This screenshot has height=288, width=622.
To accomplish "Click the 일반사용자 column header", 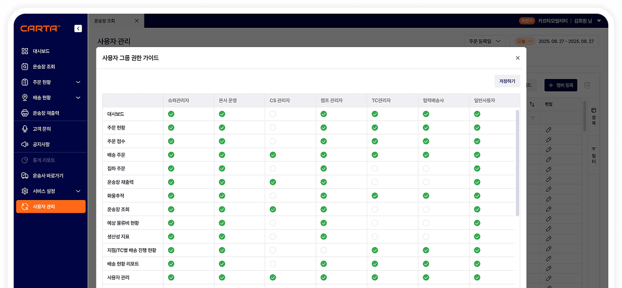I will [x=485, y=100].
